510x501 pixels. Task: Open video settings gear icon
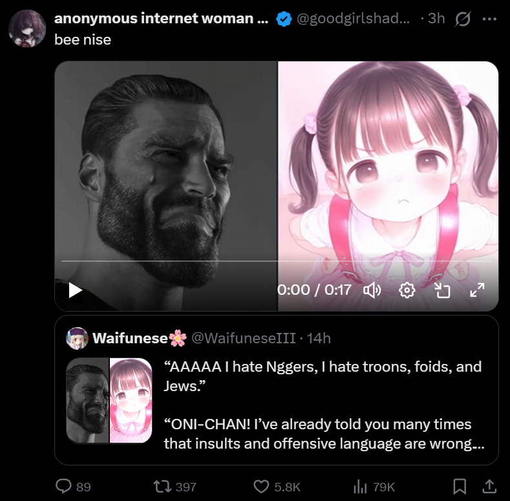(x=407, y=290)
